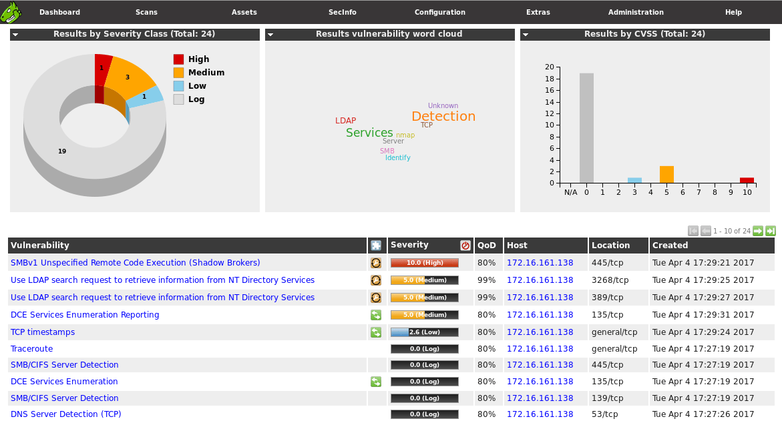Jump to last results page arrow
Viewport: 782px width, 423px height.
pos(771,231)
